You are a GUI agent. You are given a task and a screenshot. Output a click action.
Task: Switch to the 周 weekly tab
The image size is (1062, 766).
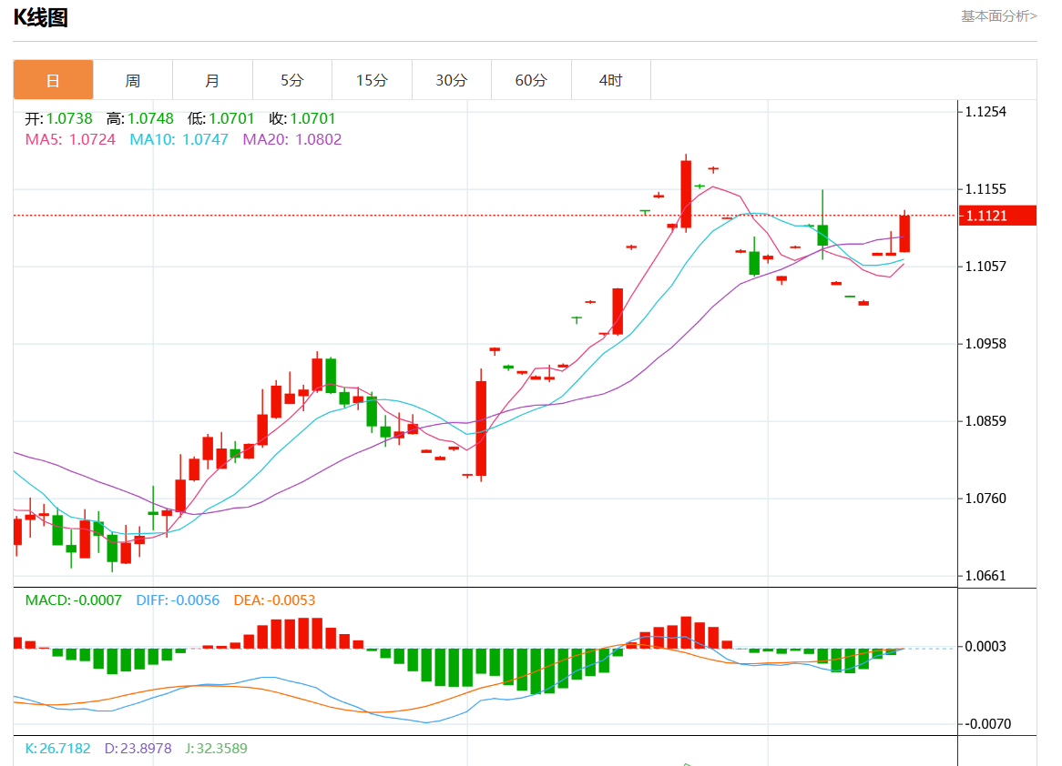point(133,80)
